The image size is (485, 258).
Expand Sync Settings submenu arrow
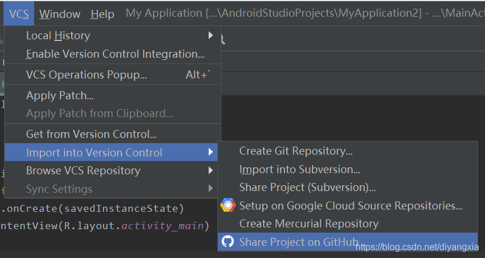210,189
